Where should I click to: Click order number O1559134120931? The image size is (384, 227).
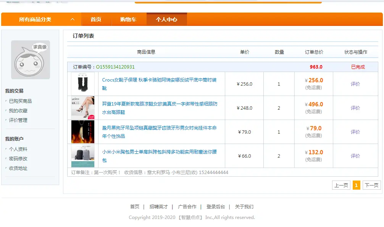[x=115, y=67]
